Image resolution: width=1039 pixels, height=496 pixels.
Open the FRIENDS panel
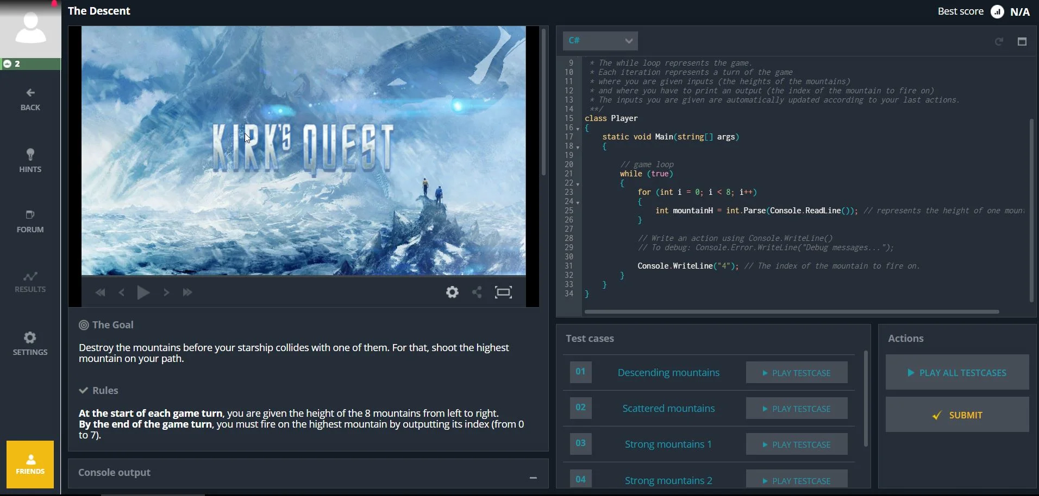tap(30, 465)
